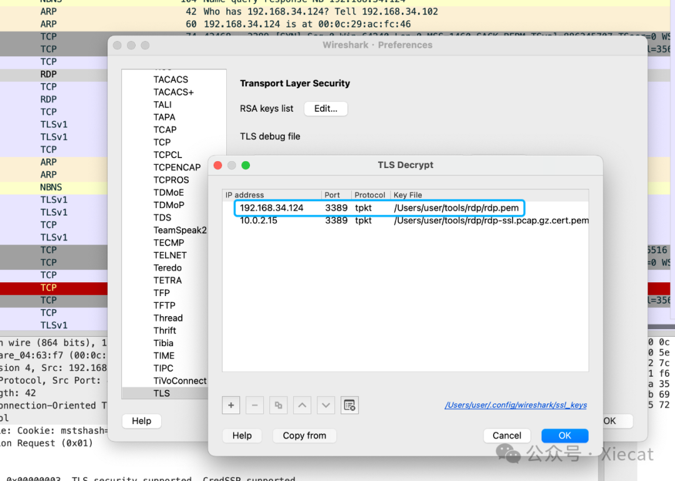This screenshot has height=481, width=675.
Task: Click the add new entry plus icon
Action: [x=231, y=405]
